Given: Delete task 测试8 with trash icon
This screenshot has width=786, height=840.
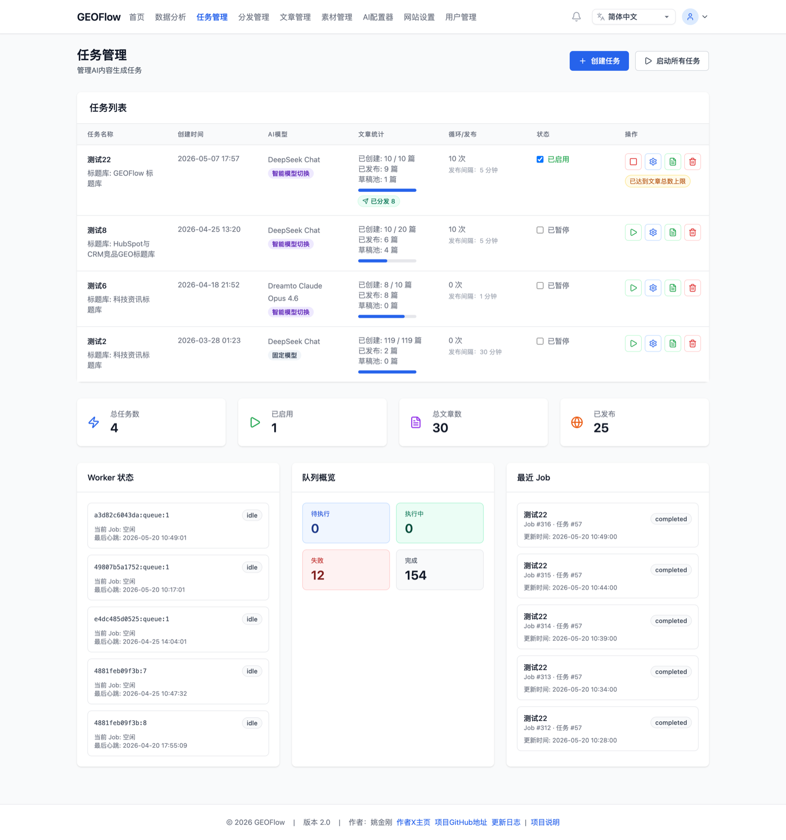Looking at the screenshot, I should [x=692, y=232].
